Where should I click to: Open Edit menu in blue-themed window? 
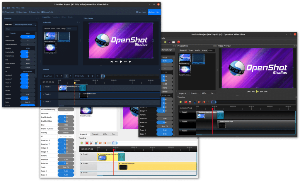[8, 8]
